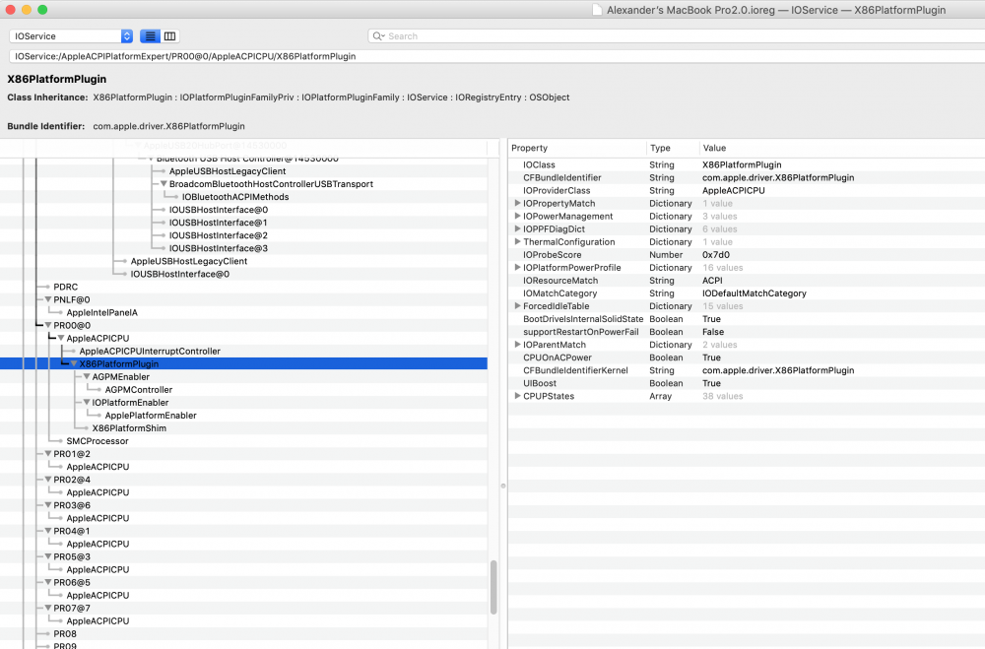
Task: Select the X86PlatformShim entry
Action: 129,428
